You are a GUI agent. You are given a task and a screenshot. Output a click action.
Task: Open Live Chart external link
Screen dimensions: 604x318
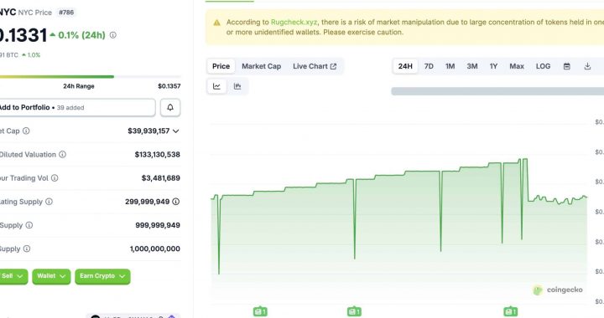[x=315, y=66]
